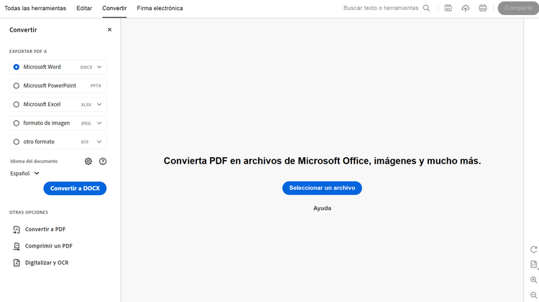Open the Firma electrónica tab
The width and height of the screenshot is (539, 302).
click(x=160, y=8)
